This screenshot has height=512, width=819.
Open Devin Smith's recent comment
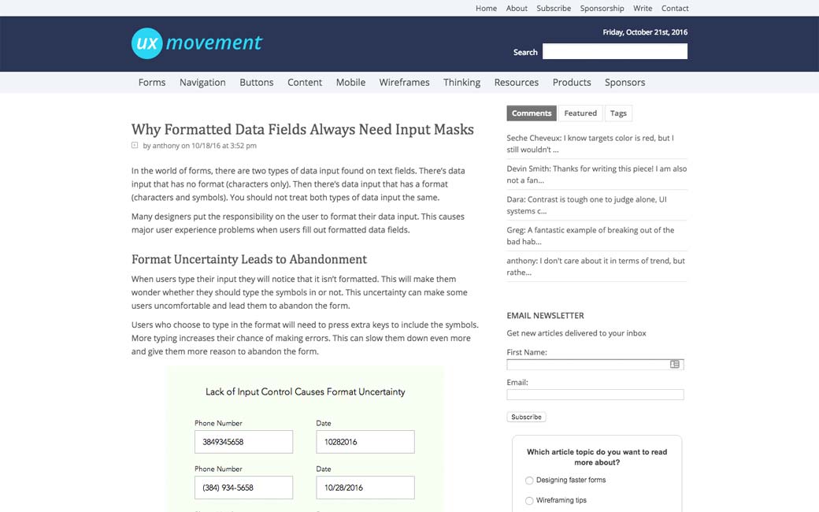pyautogui.click(x=596, y=174)
